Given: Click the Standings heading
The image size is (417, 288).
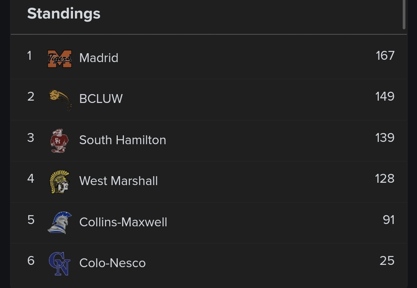Looking at the screenshot, I should pyautogui.click(x=64, y=14).
